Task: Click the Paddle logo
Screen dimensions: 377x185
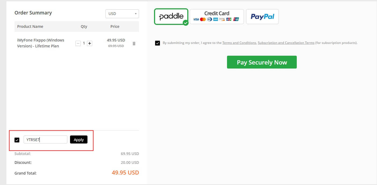Action: click(171, 16)
